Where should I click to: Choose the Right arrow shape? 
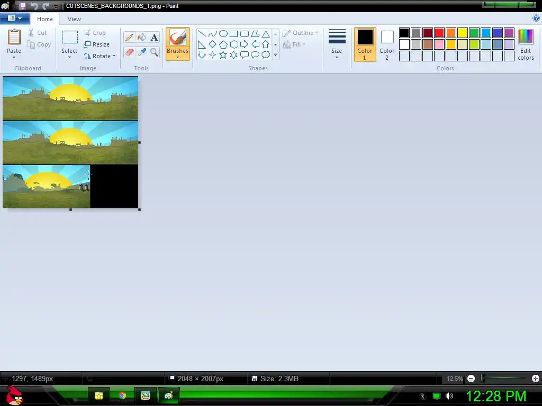(245, 44)
